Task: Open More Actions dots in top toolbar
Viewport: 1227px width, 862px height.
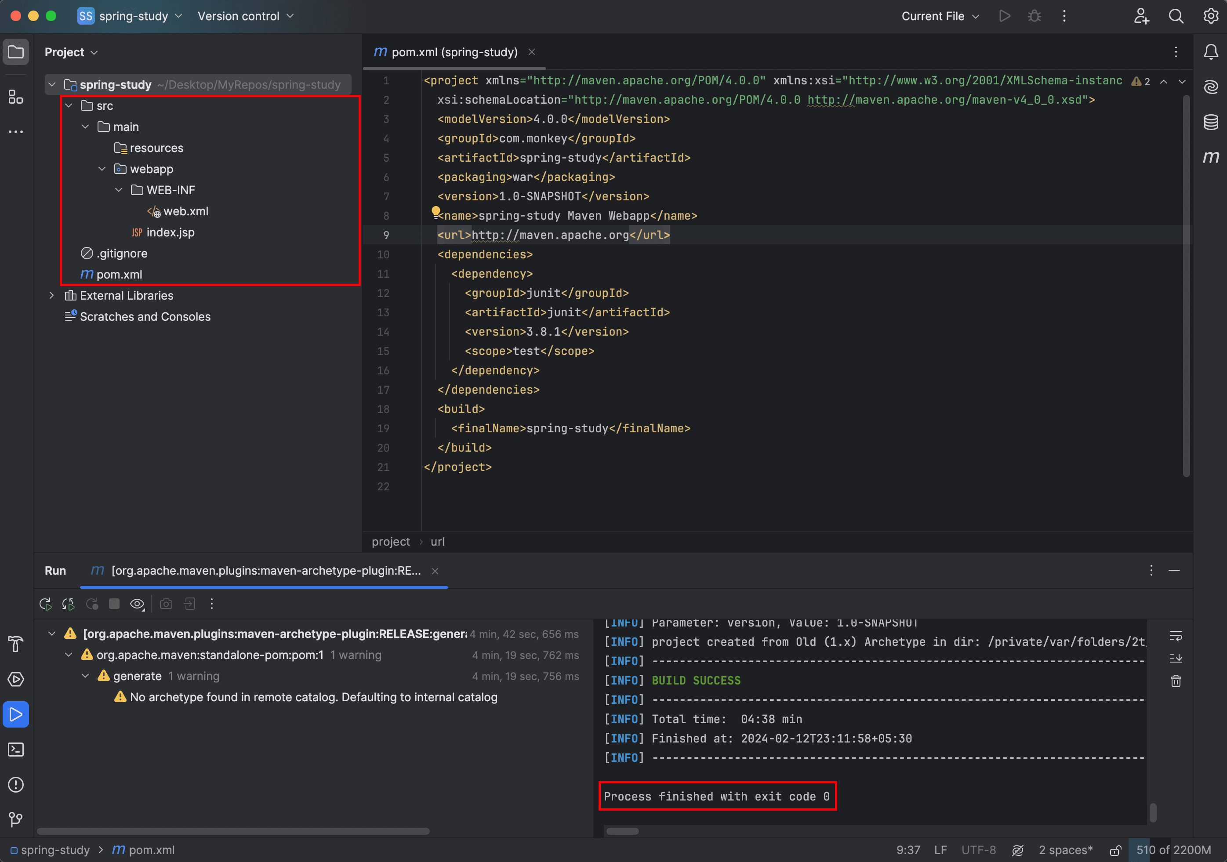Action: click(1064, 16)
